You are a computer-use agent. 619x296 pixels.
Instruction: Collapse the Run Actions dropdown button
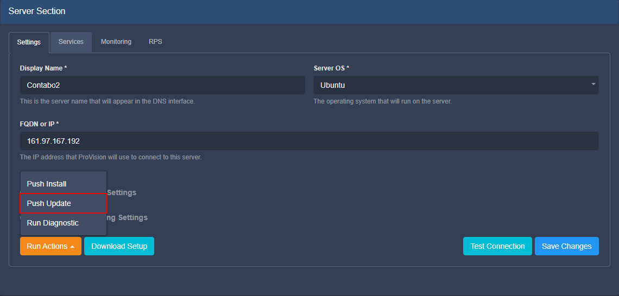(x=50, y=246)
